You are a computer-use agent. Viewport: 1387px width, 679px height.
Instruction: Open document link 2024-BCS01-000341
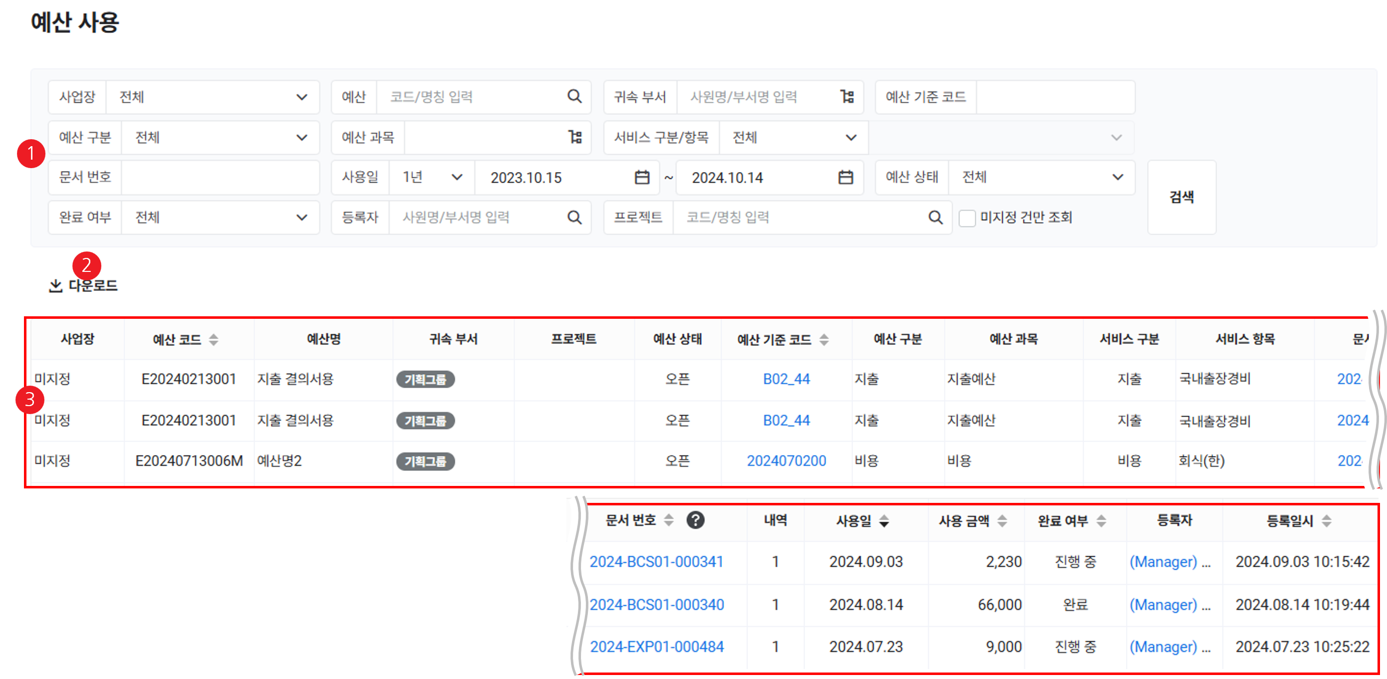point(656,562)
